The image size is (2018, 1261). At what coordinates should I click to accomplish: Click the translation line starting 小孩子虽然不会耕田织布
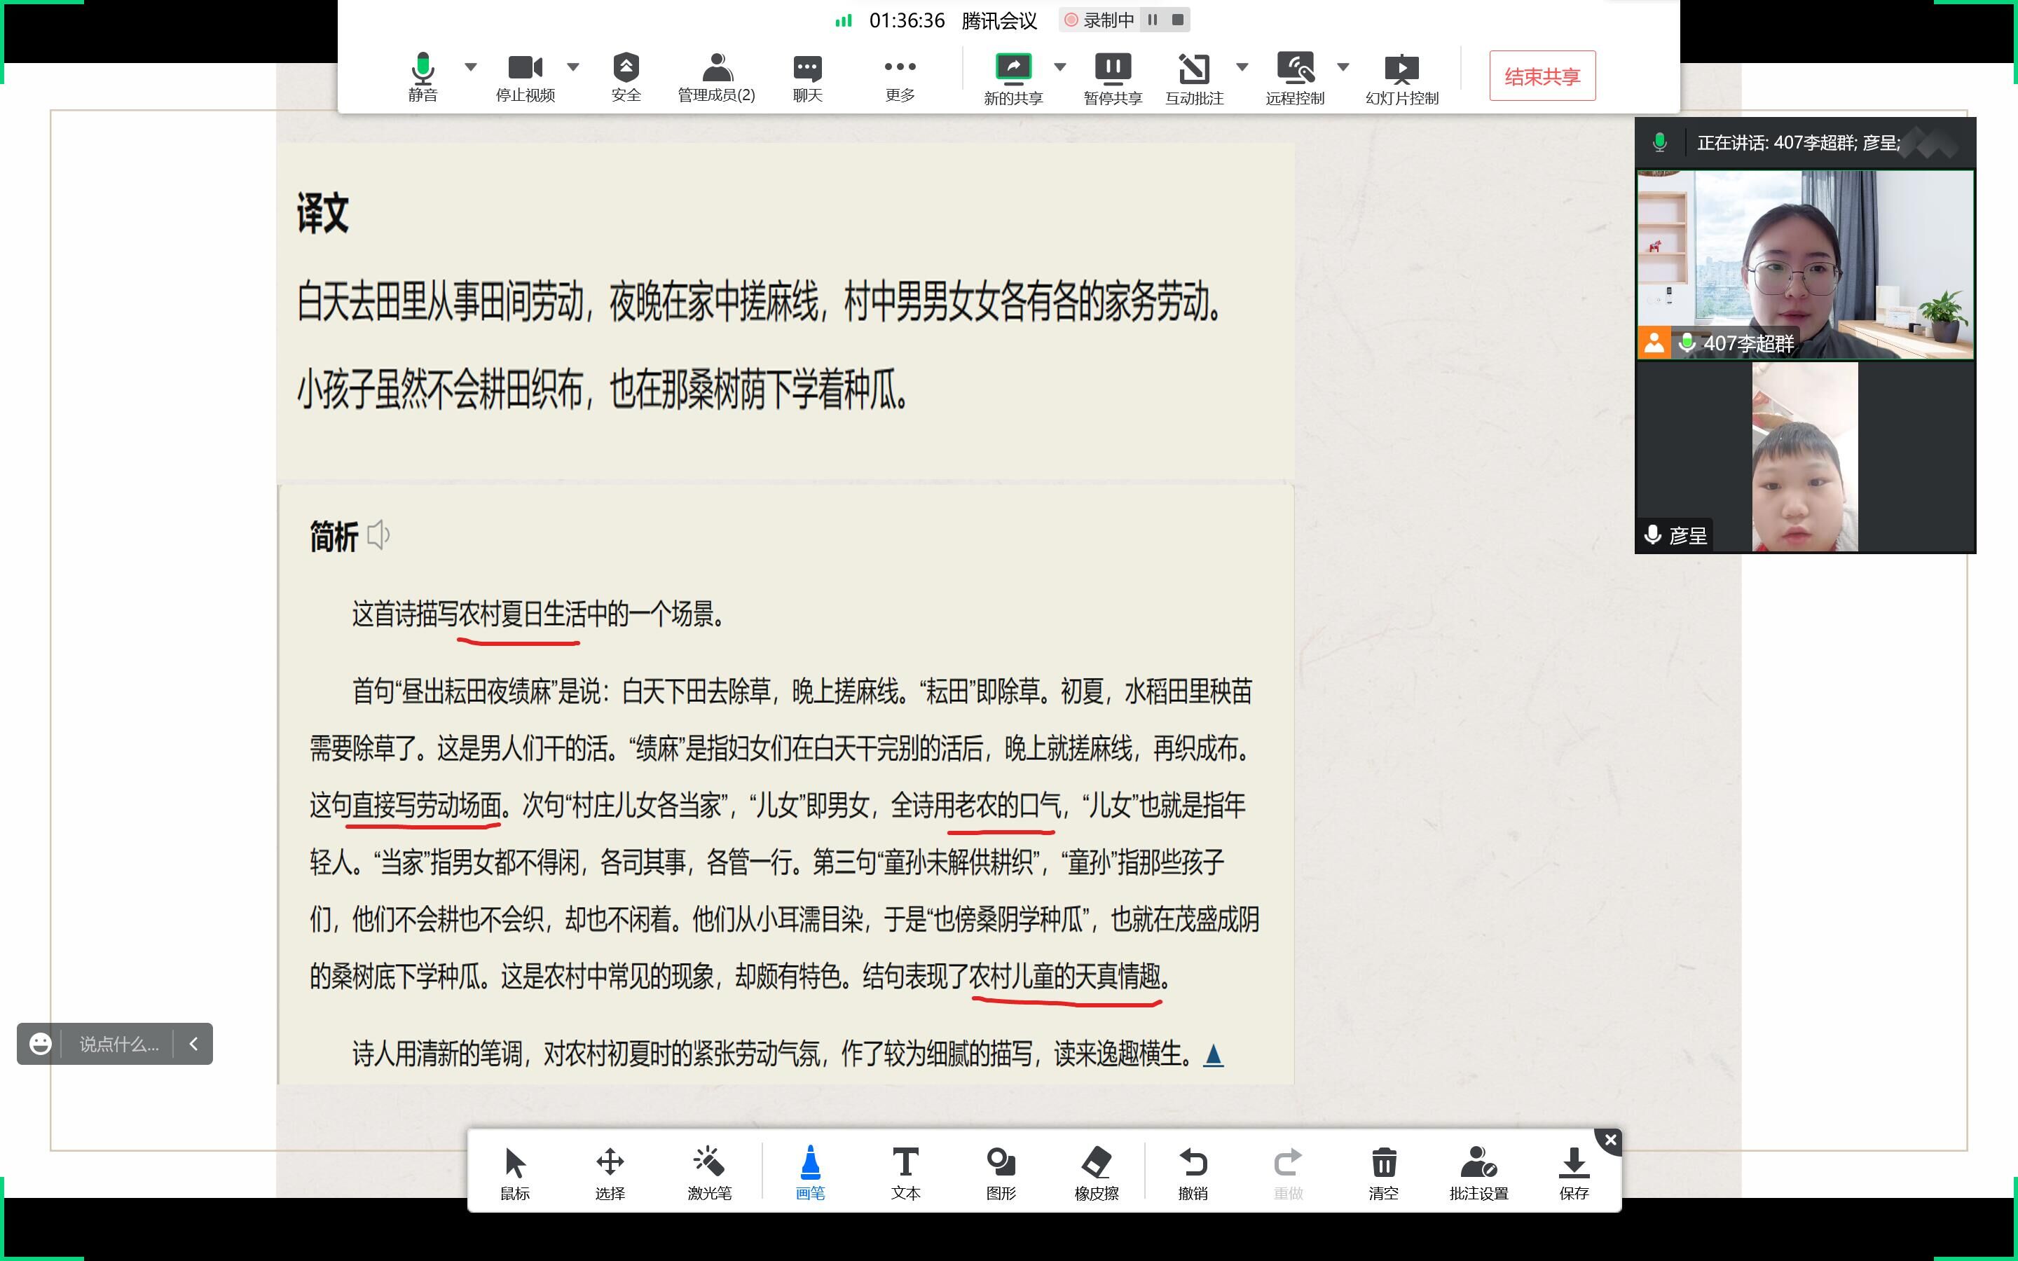tap(603, 390)
